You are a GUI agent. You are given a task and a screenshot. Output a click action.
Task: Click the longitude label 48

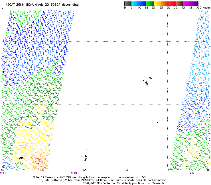44,170
